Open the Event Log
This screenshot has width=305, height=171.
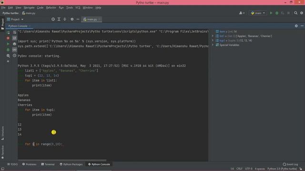tap(290, 164)
